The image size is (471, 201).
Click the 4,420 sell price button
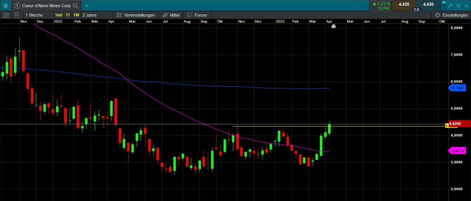404,5
